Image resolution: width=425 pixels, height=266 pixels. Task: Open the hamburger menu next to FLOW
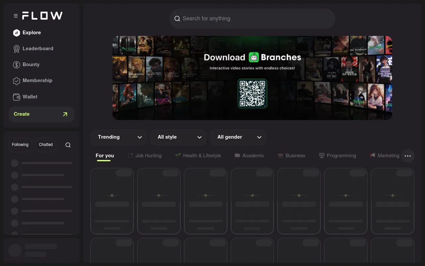coord(16,16)
